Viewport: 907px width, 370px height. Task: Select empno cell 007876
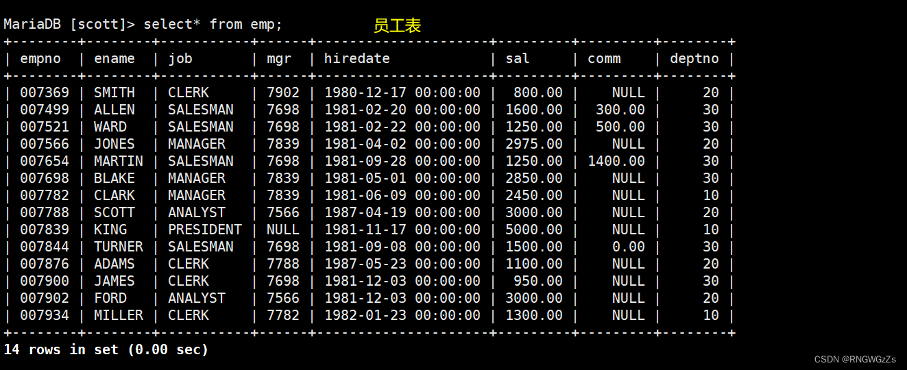45,264
